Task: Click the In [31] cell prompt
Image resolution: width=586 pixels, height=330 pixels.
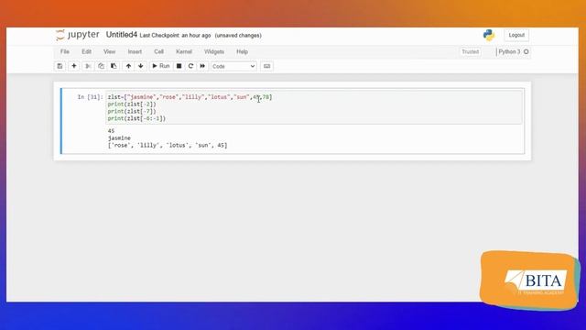Action: coord(90,97)
